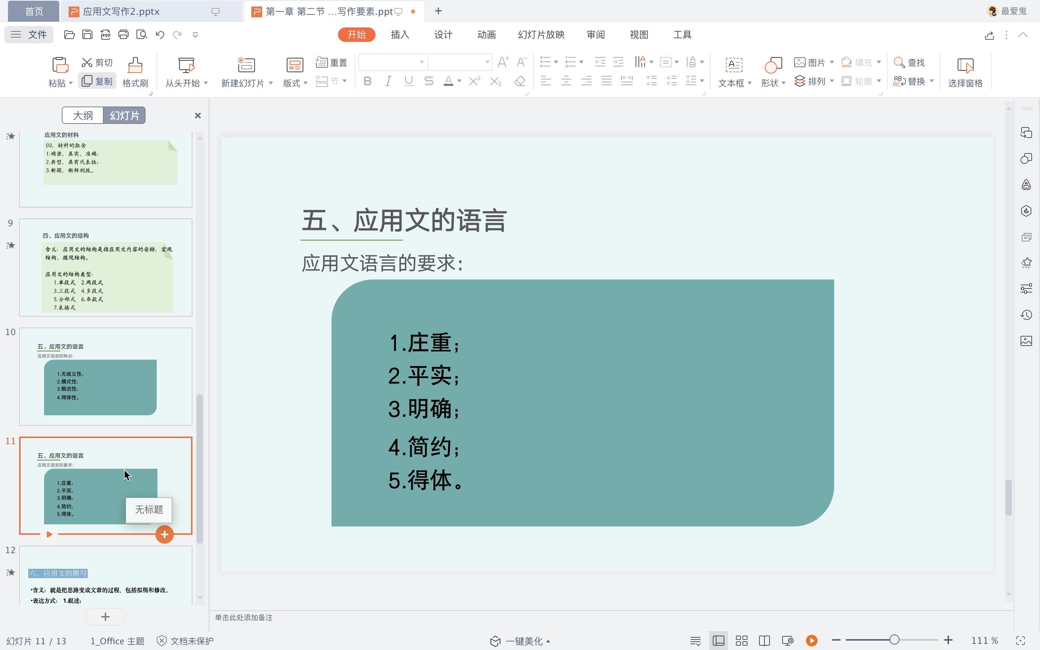
Task: Click the share icon at top right
Action: pyautogui.click(x=989, y=35)
